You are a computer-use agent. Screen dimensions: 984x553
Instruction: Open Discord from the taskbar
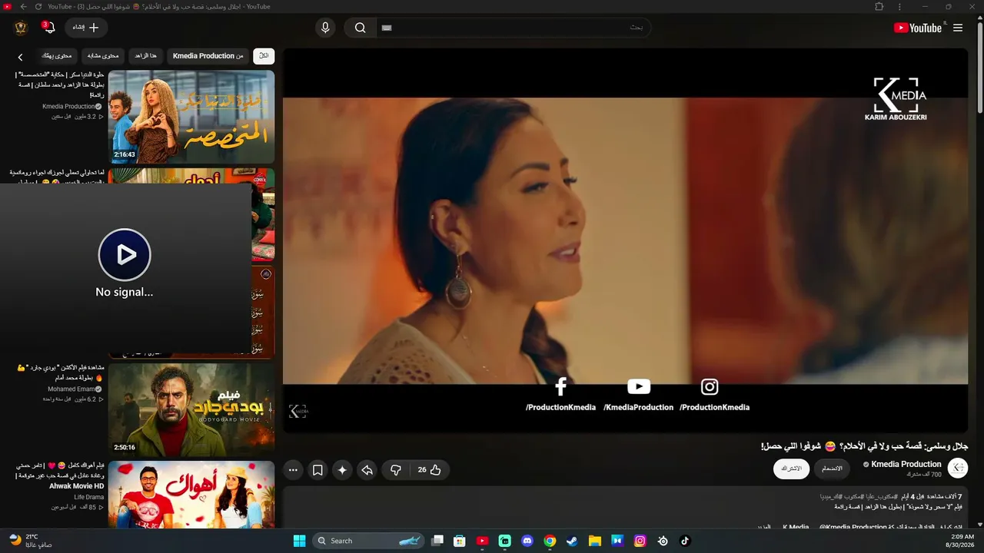point(527,541)
